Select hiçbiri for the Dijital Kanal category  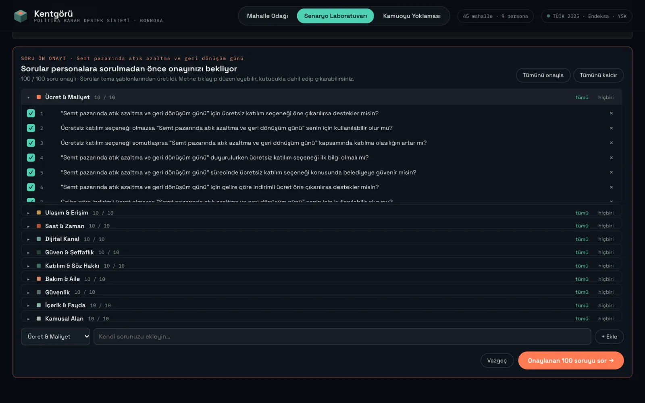point(606,239)
